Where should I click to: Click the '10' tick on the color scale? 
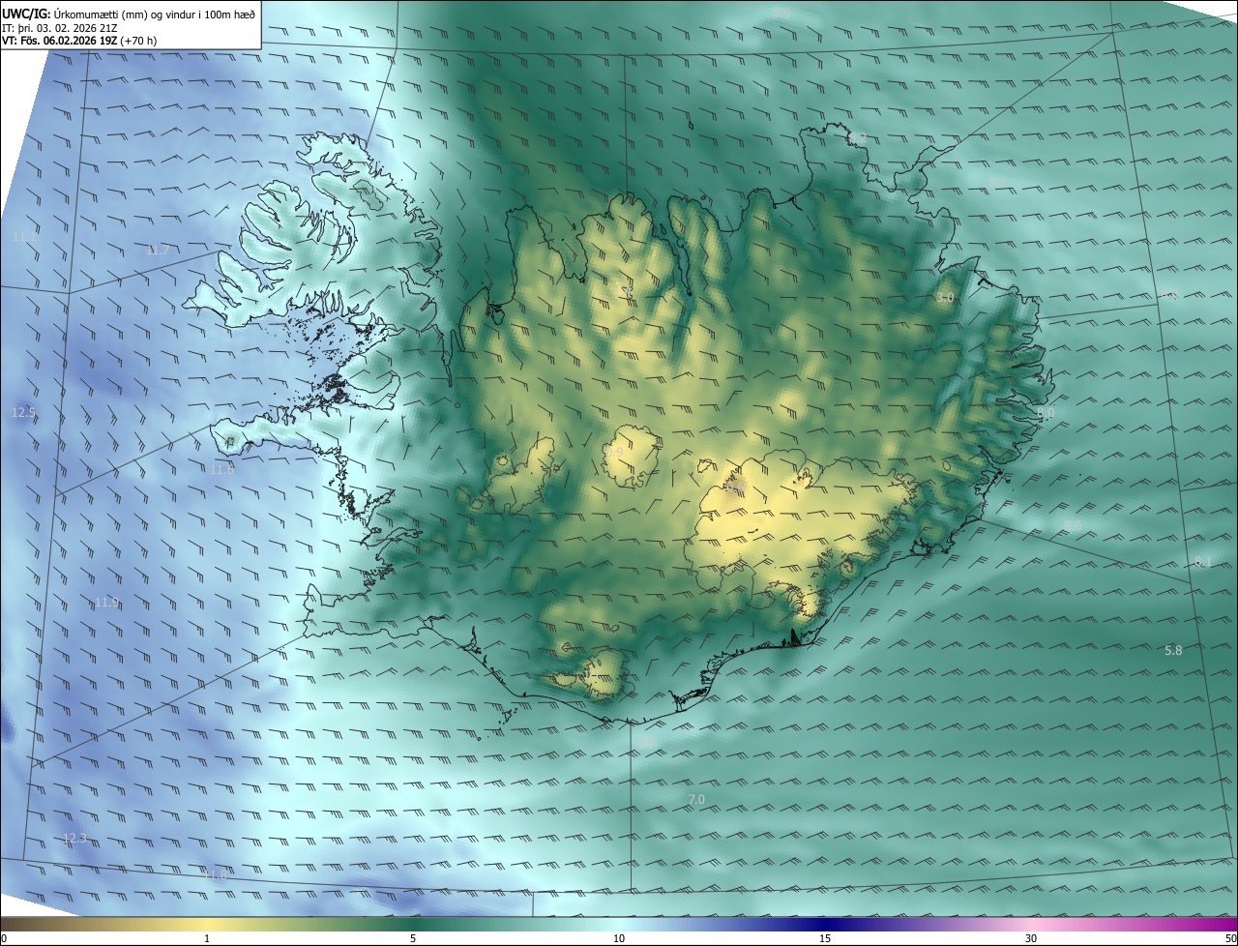(x=619, y=938)
